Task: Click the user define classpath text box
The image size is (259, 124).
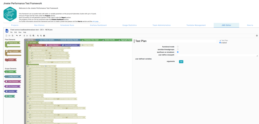Action: pyautogui.click(x=217, y=55)
